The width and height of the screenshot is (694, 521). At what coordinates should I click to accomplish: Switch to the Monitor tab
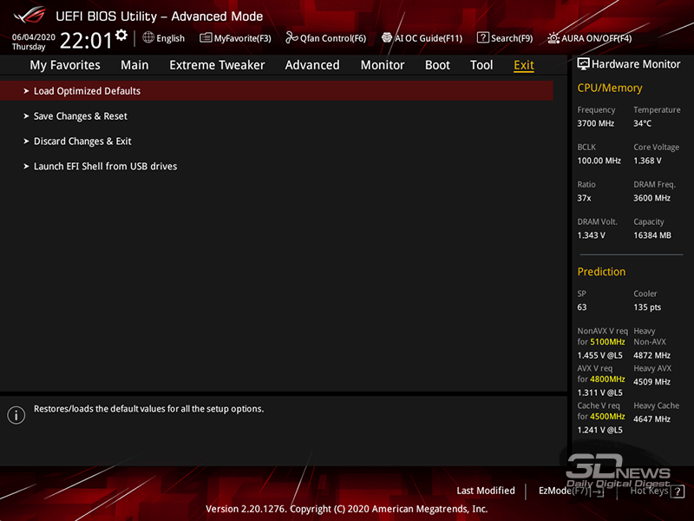click(383, 65)
